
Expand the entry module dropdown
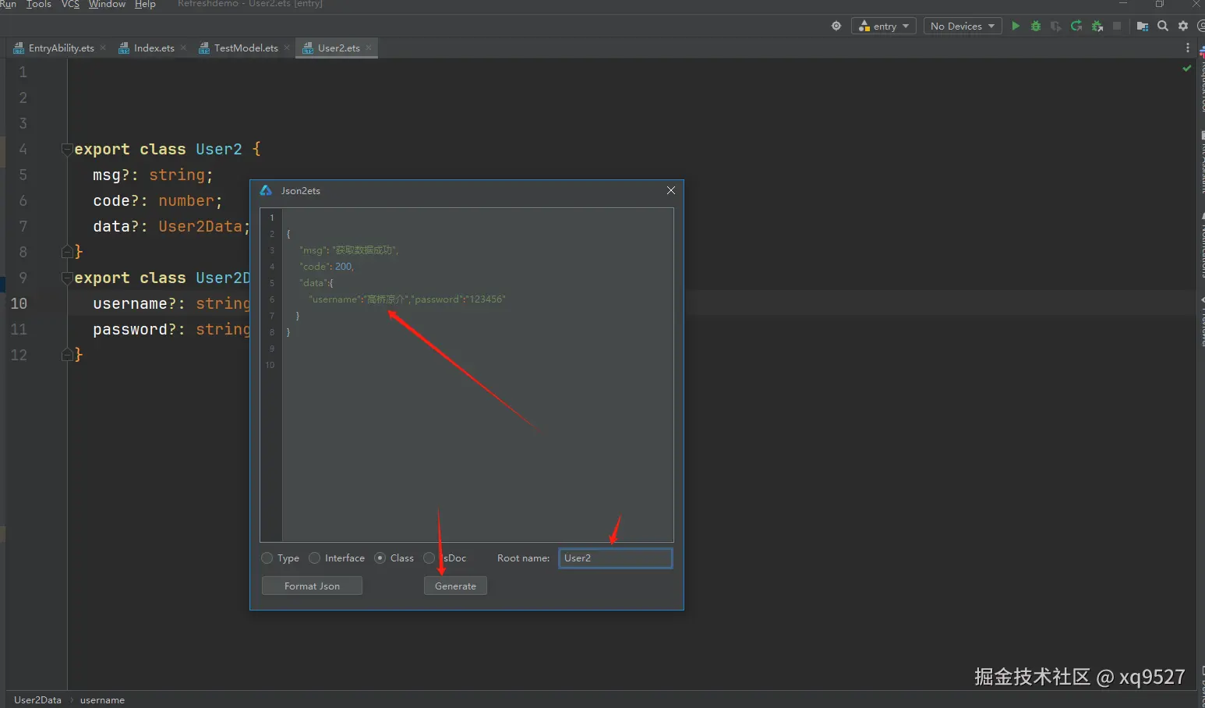coord(885,26)
